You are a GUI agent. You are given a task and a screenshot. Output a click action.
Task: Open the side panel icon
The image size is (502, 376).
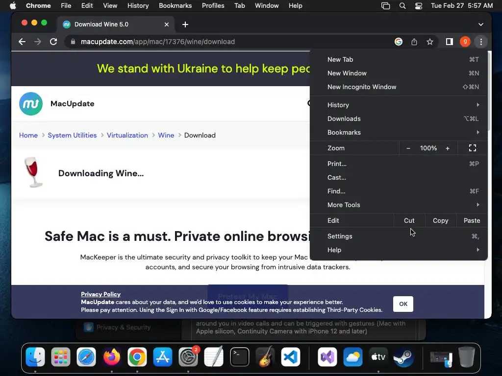[449, 42]
